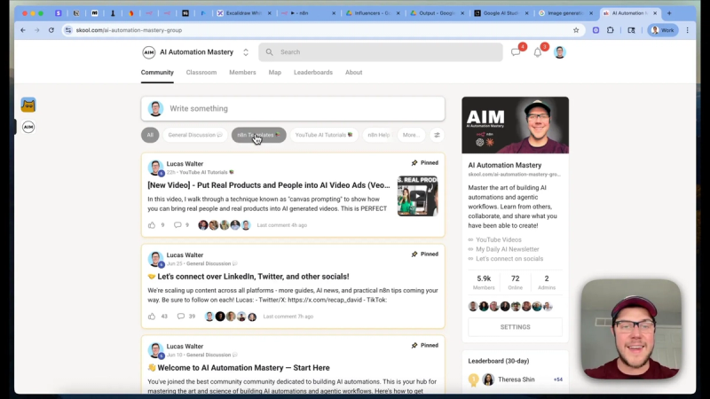This screenshot has width=710, height=399.
Task: Click the search magnifier icon
Action: [270, 52]
